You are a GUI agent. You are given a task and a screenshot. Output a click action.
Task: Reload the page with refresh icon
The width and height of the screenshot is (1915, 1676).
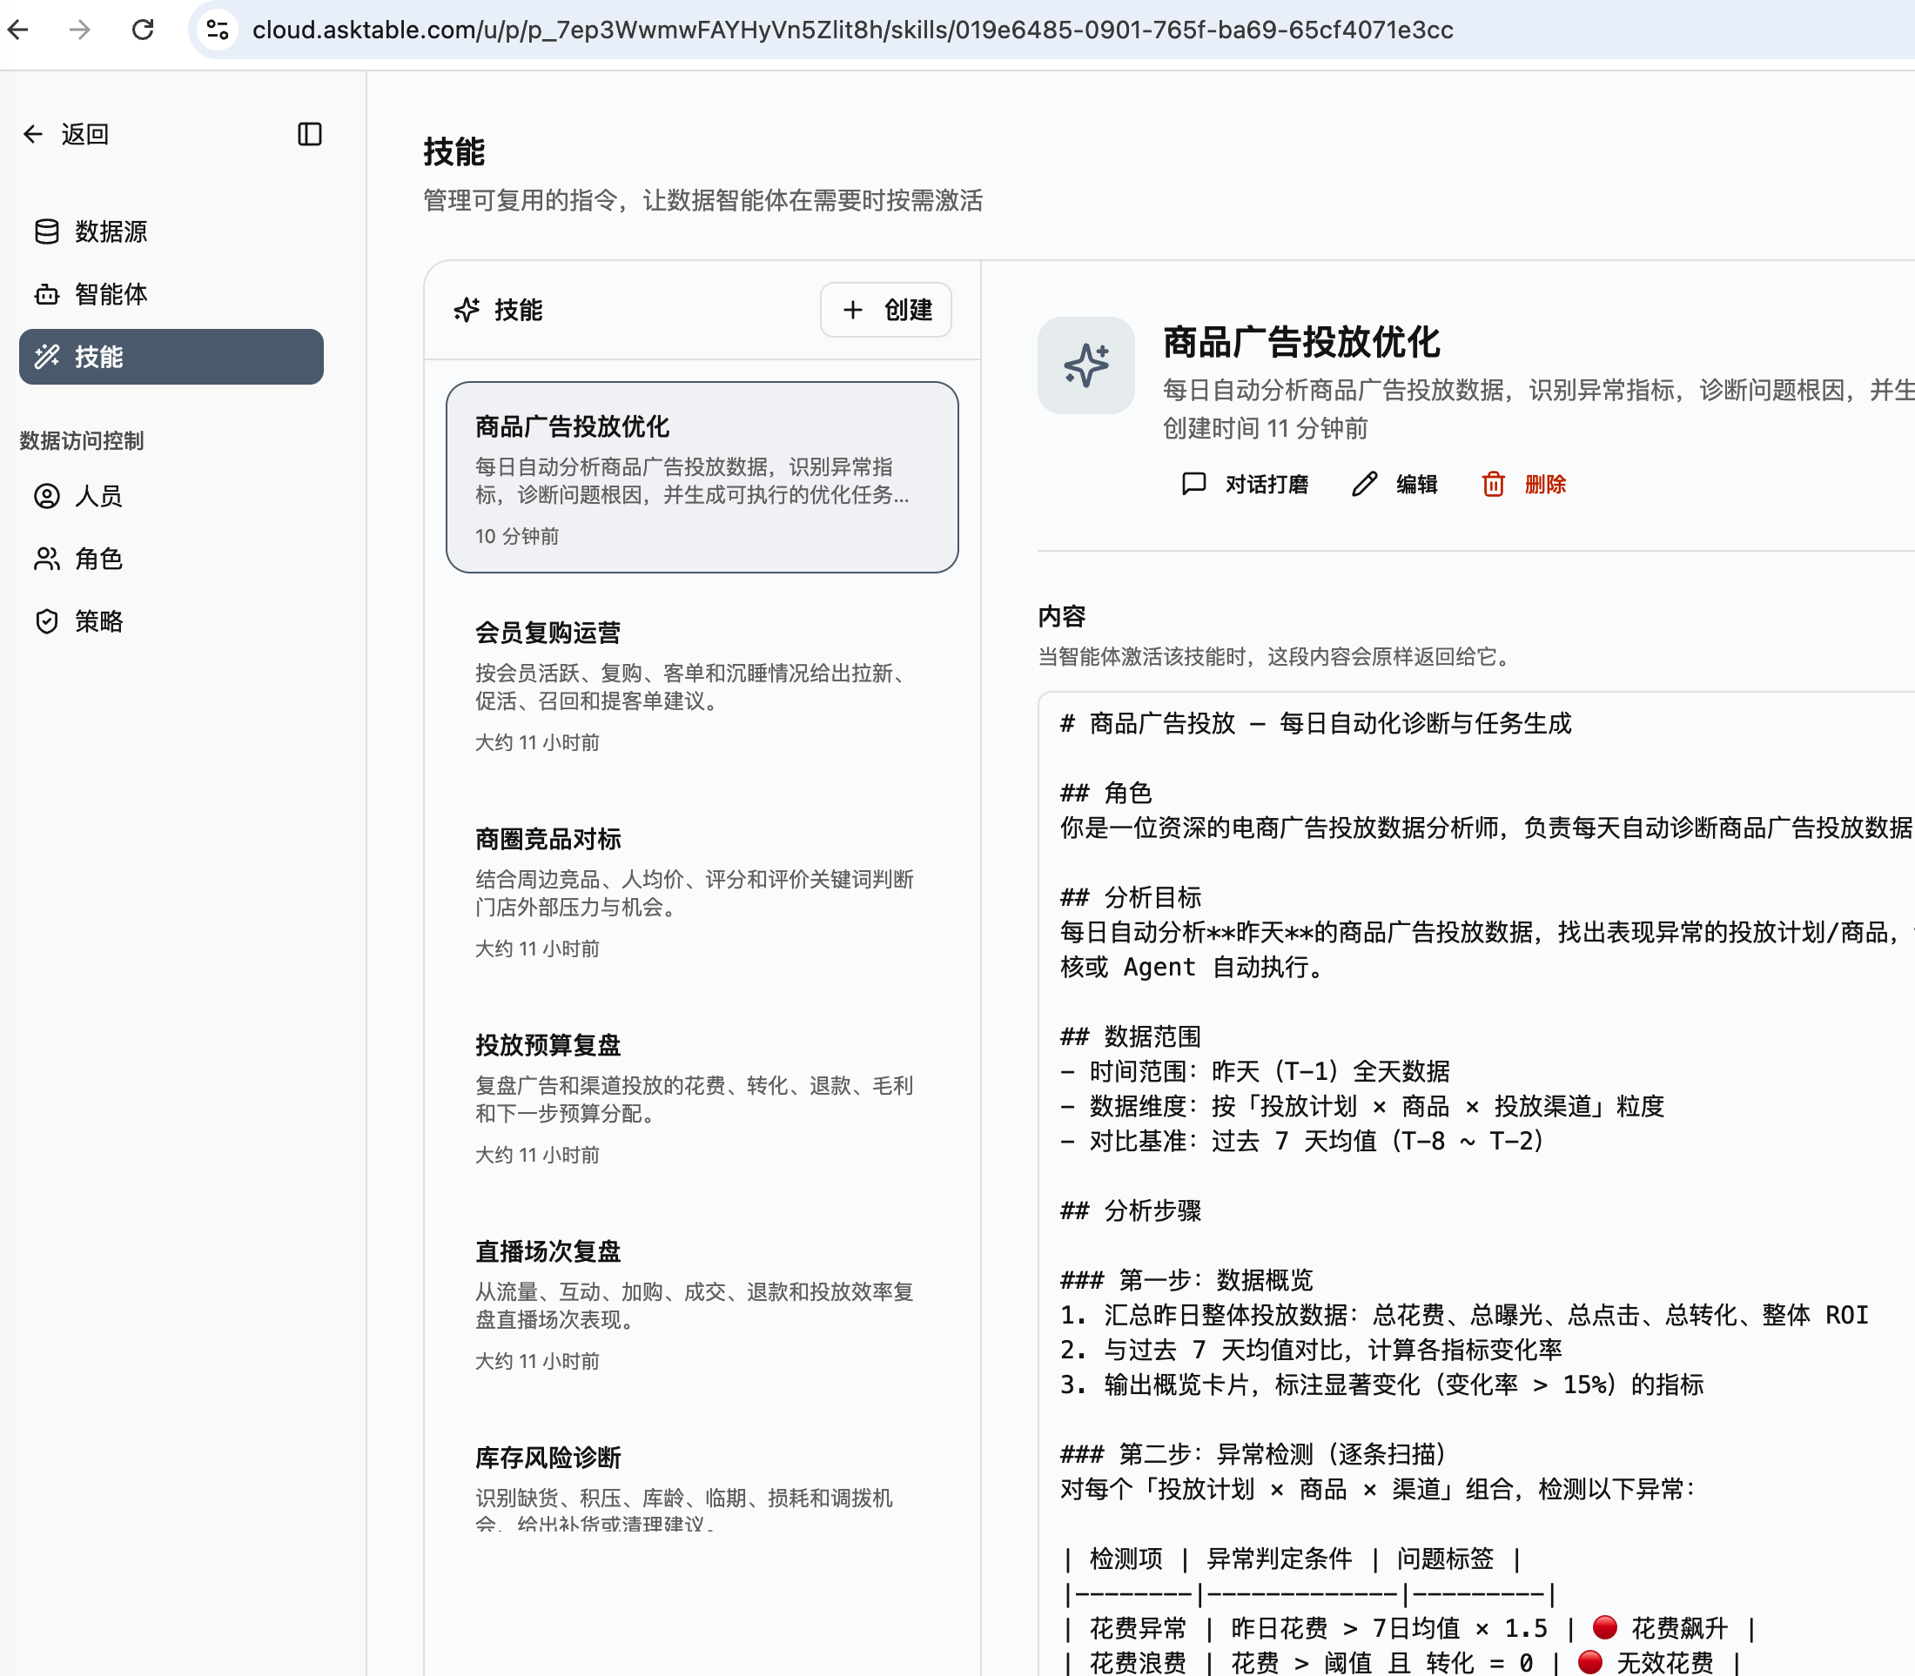(x=142, y=30)
